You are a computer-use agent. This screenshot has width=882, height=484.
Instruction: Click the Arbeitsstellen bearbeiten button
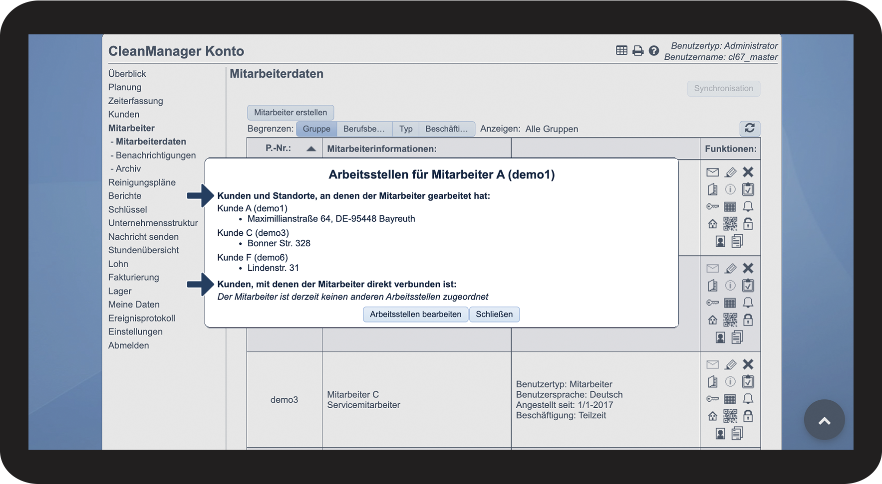click(415, 315)
